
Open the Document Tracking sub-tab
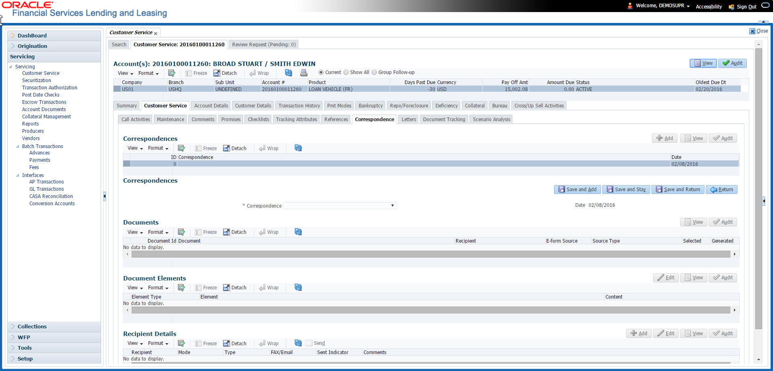444,120
